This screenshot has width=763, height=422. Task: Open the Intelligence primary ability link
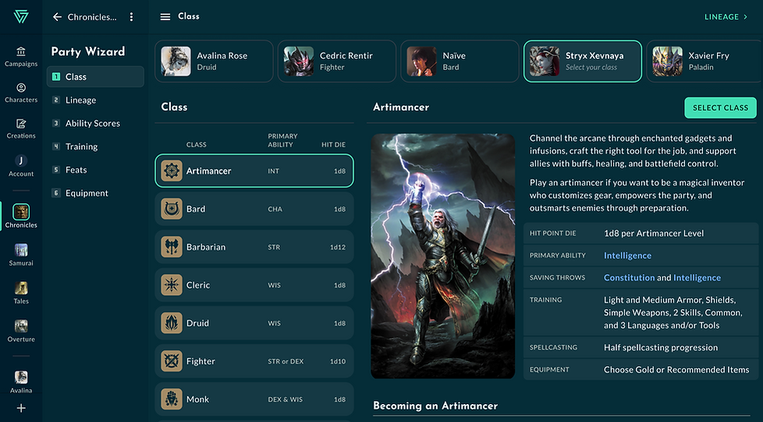pyautogui.click(x=627, y=255)
